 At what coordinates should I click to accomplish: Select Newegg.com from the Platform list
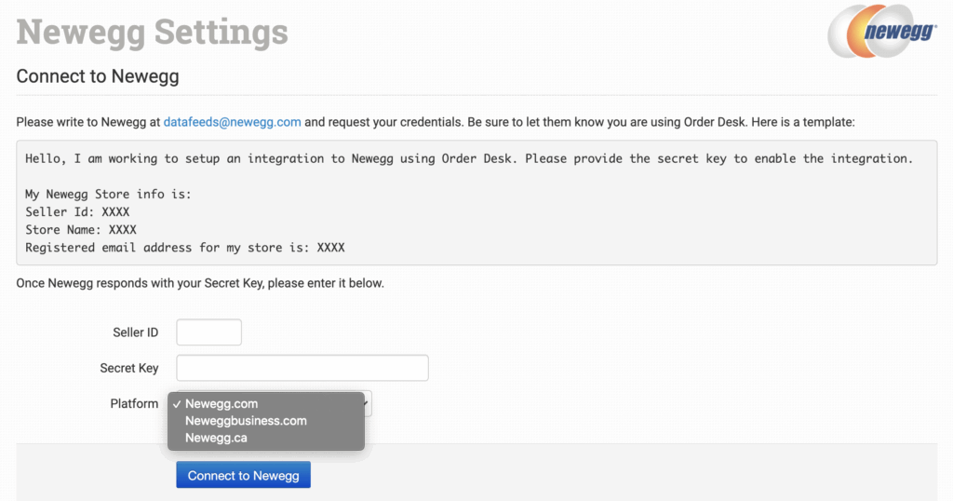tap(221, 404)
